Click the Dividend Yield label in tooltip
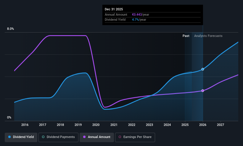The height and width of the screenshot is (146, 243). pos(115,20)
